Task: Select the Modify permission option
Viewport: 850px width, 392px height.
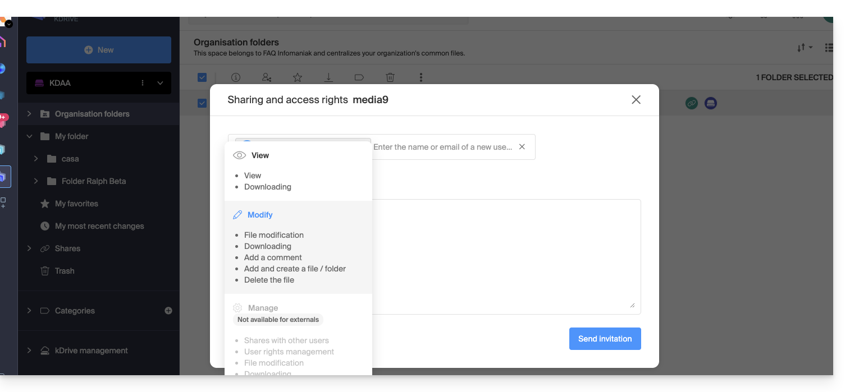Action: (259, 215)
